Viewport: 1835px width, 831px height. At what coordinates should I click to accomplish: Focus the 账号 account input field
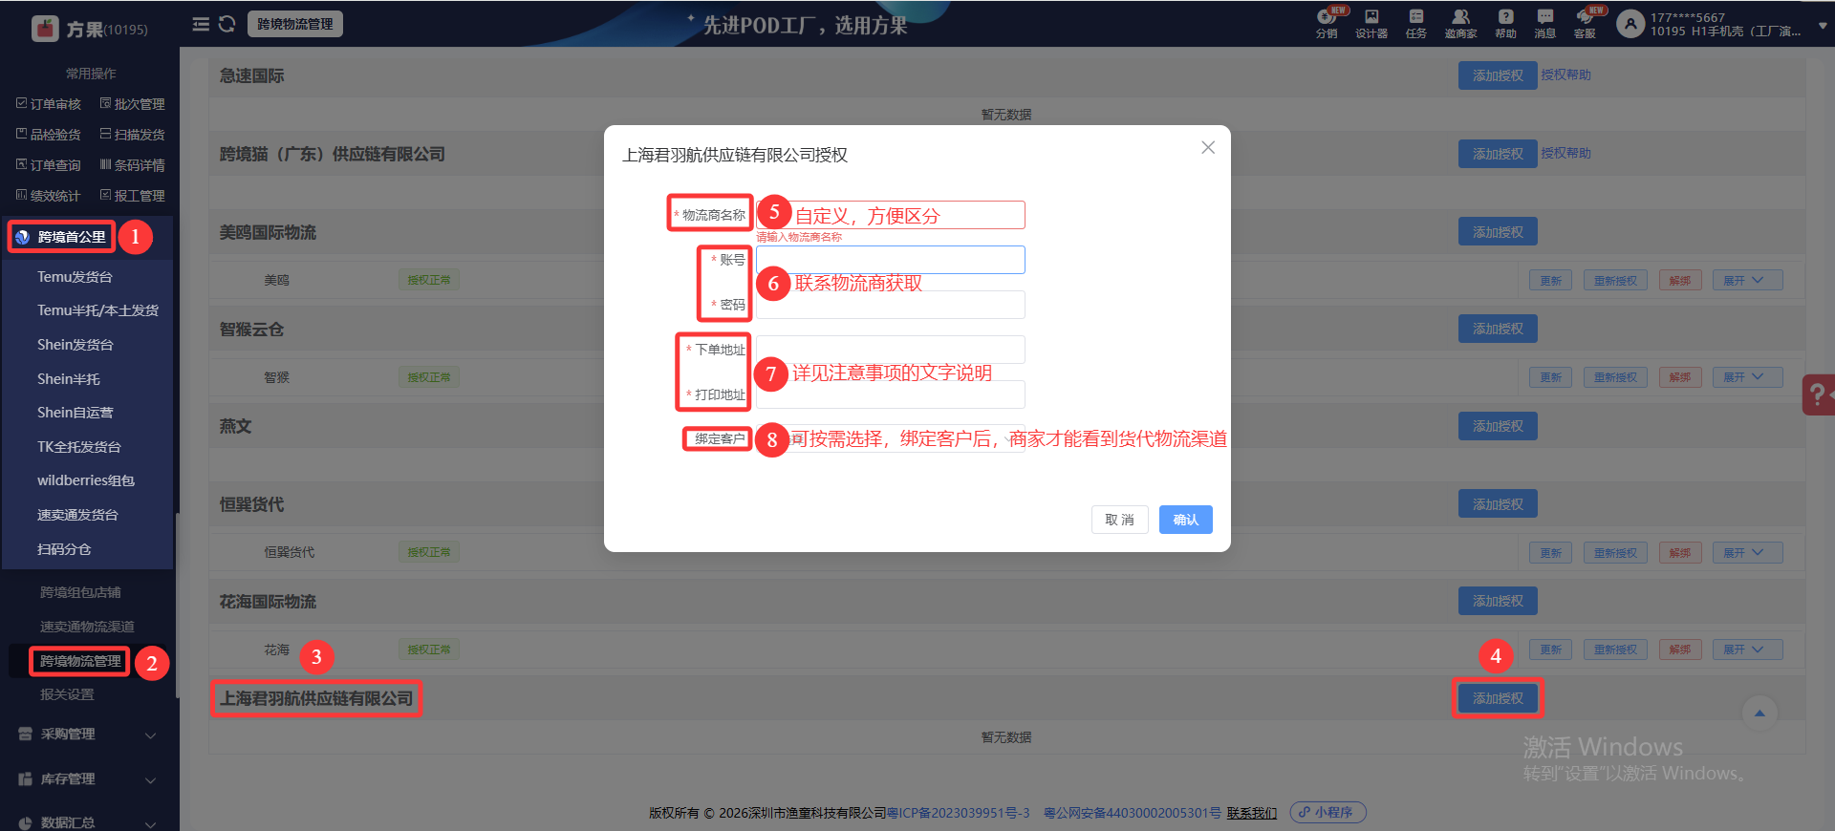[x=891, y=260]
